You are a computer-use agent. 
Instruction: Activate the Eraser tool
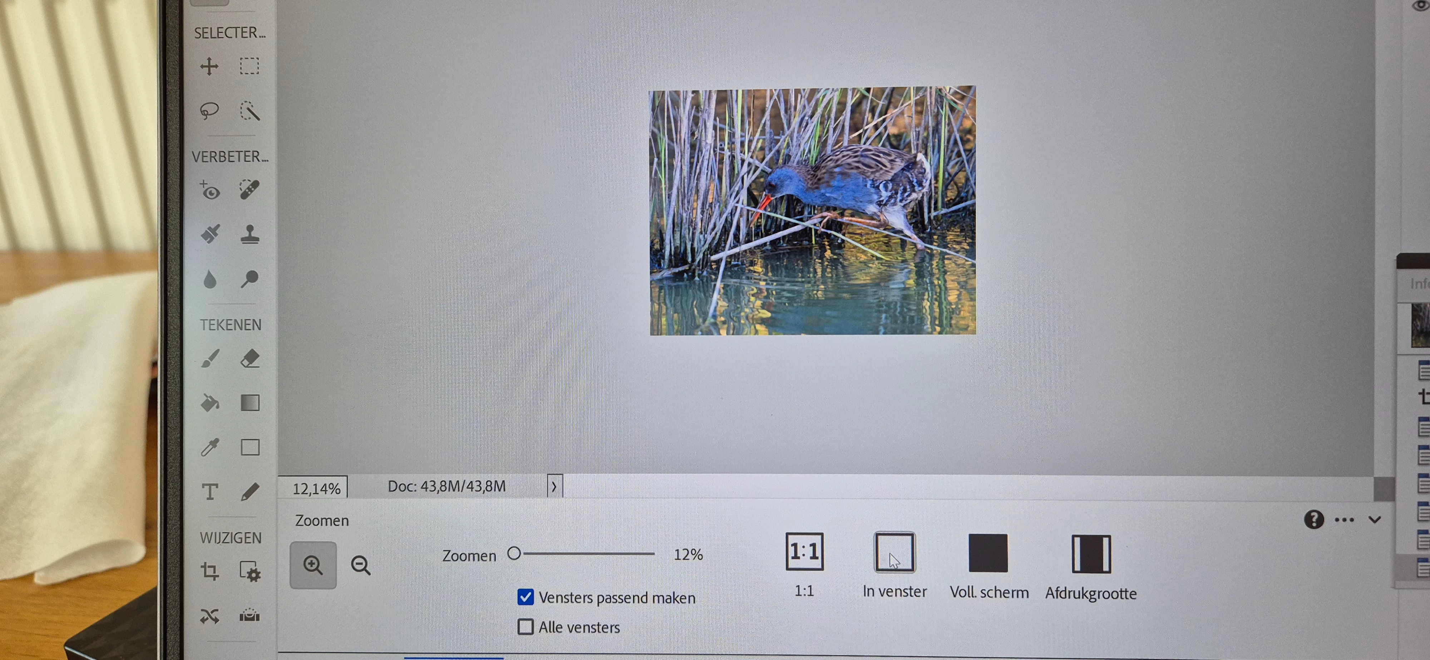[x=250, y=359]
